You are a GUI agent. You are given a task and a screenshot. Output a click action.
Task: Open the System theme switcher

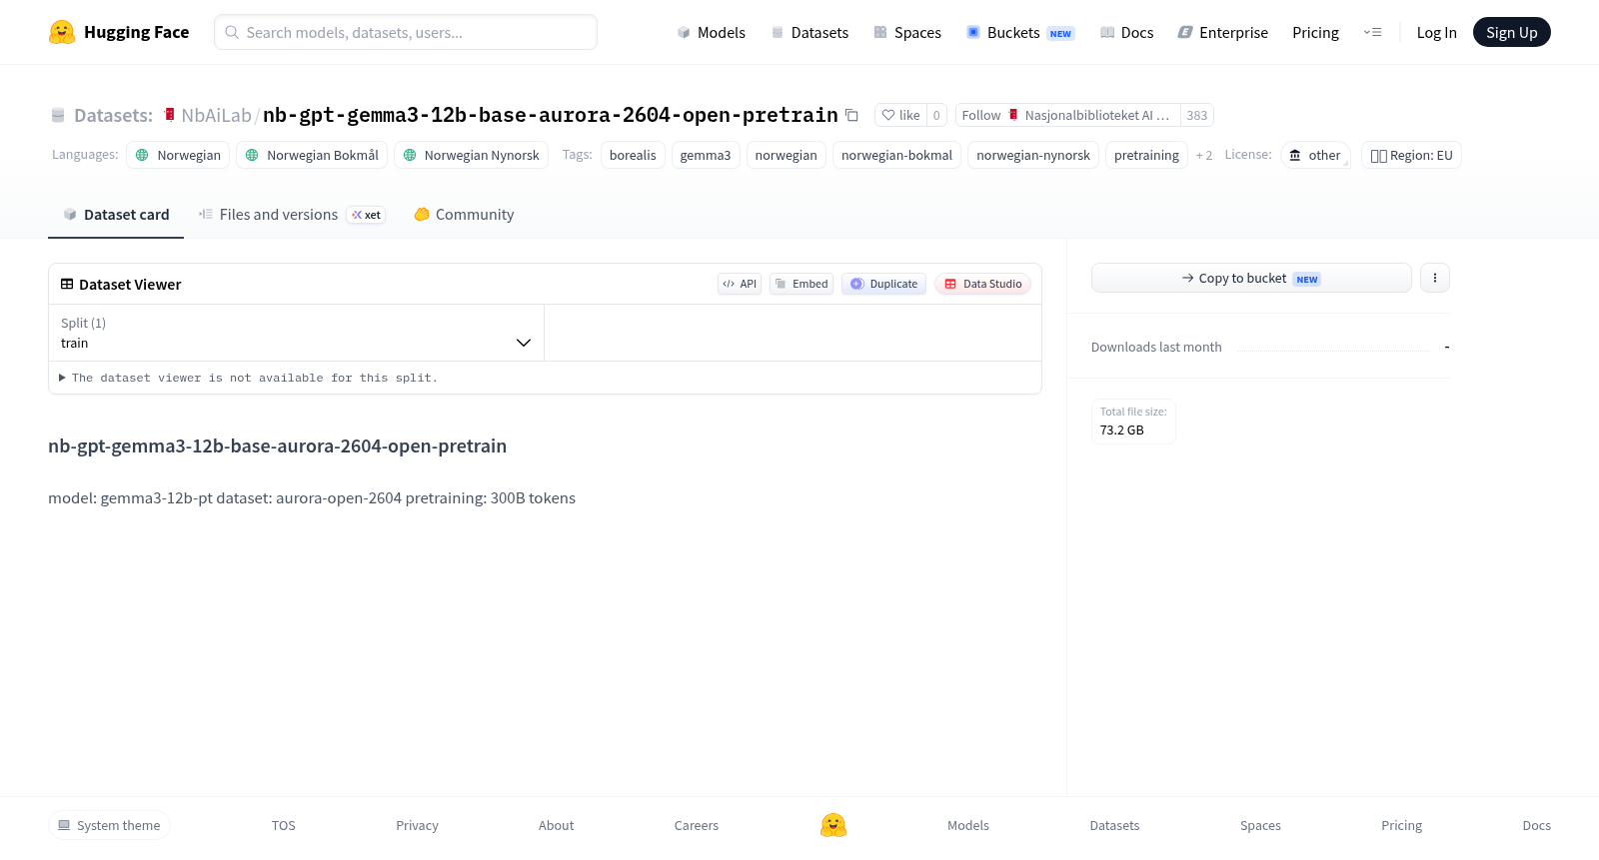(x=109, y=825)
